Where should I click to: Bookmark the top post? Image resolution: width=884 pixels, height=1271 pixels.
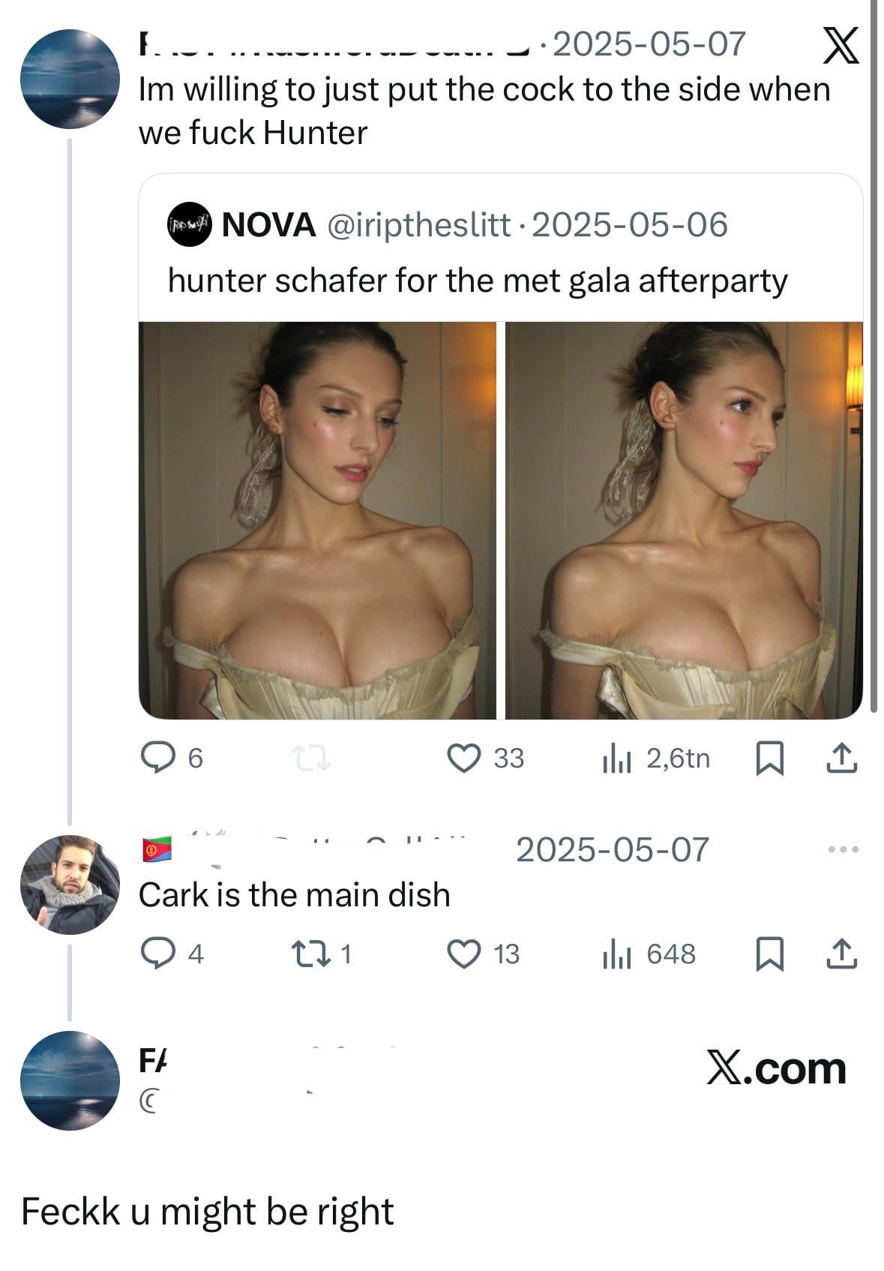(768, 758)
